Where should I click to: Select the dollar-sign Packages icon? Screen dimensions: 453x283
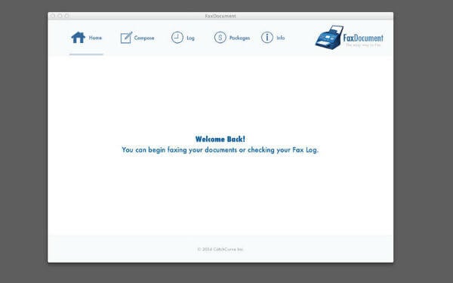pos(220,38)
